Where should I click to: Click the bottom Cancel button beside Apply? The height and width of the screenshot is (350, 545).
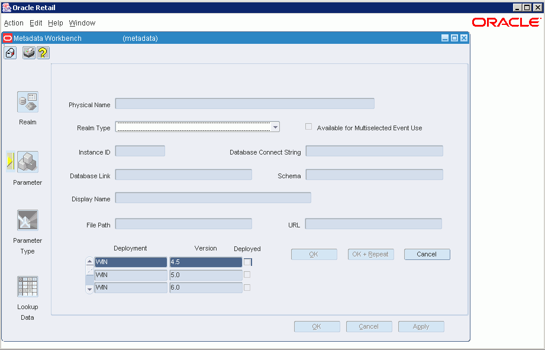coord(369,327)
